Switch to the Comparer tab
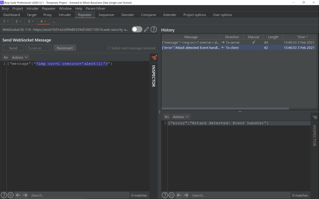319x199 pixels. (x=149, y=15)
